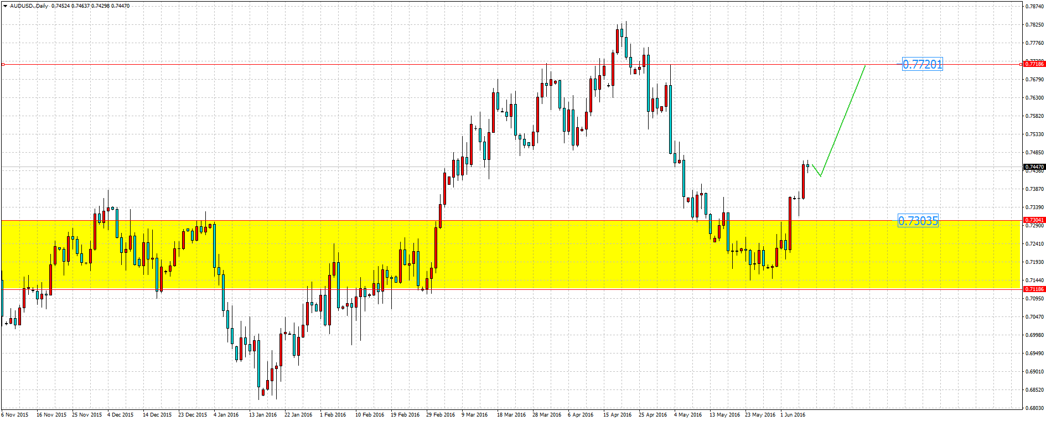This screenshot has width=1046, height=421.
Task: Open the chart dropdown arrow beside AUDUSD
Action: tap(5, 6)
